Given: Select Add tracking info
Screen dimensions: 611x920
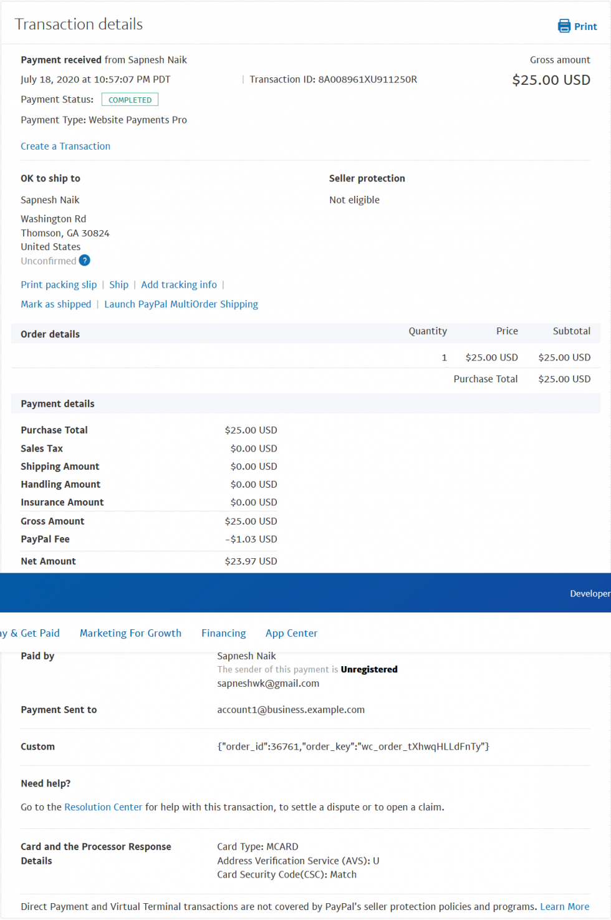Looking at the screenshot, I should 179,284.
